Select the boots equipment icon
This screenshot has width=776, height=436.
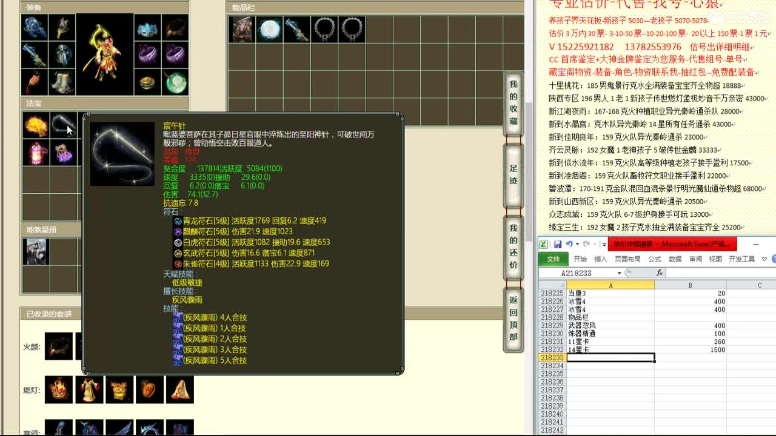[x=62, y=82]
